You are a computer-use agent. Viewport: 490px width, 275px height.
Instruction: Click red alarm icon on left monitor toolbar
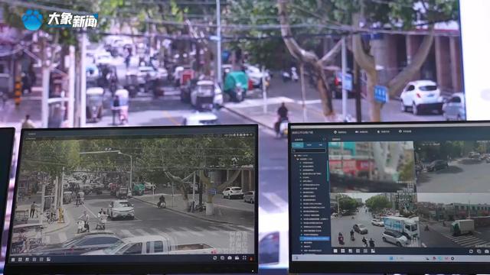[x=251, y=258]
